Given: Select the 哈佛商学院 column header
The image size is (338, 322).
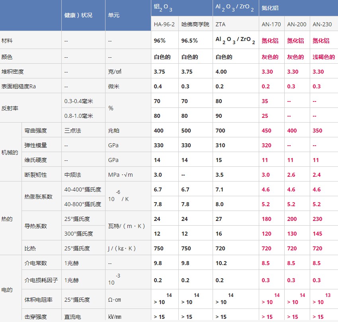Looking at the screenshot, I should pyautogui.click(x=195, y=24).
